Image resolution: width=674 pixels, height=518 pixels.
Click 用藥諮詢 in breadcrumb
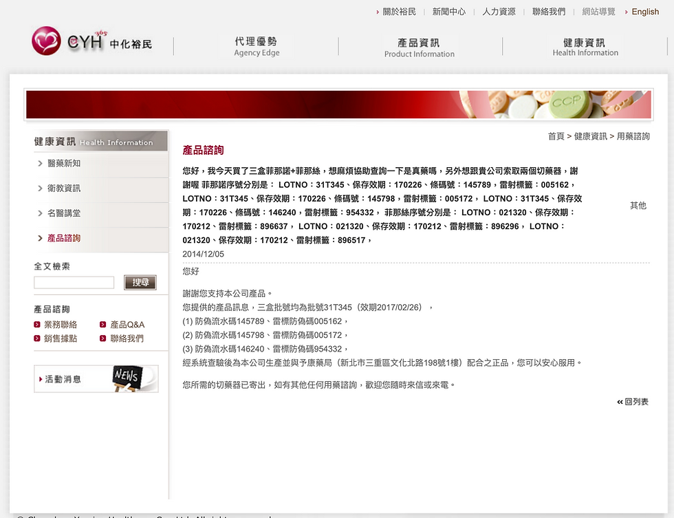click(x=633, y=136)
